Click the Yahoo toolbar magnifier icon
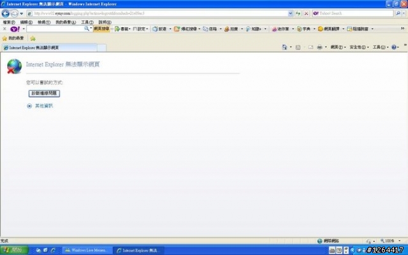Viewport: 408px width, 255px height. point(87,29)
